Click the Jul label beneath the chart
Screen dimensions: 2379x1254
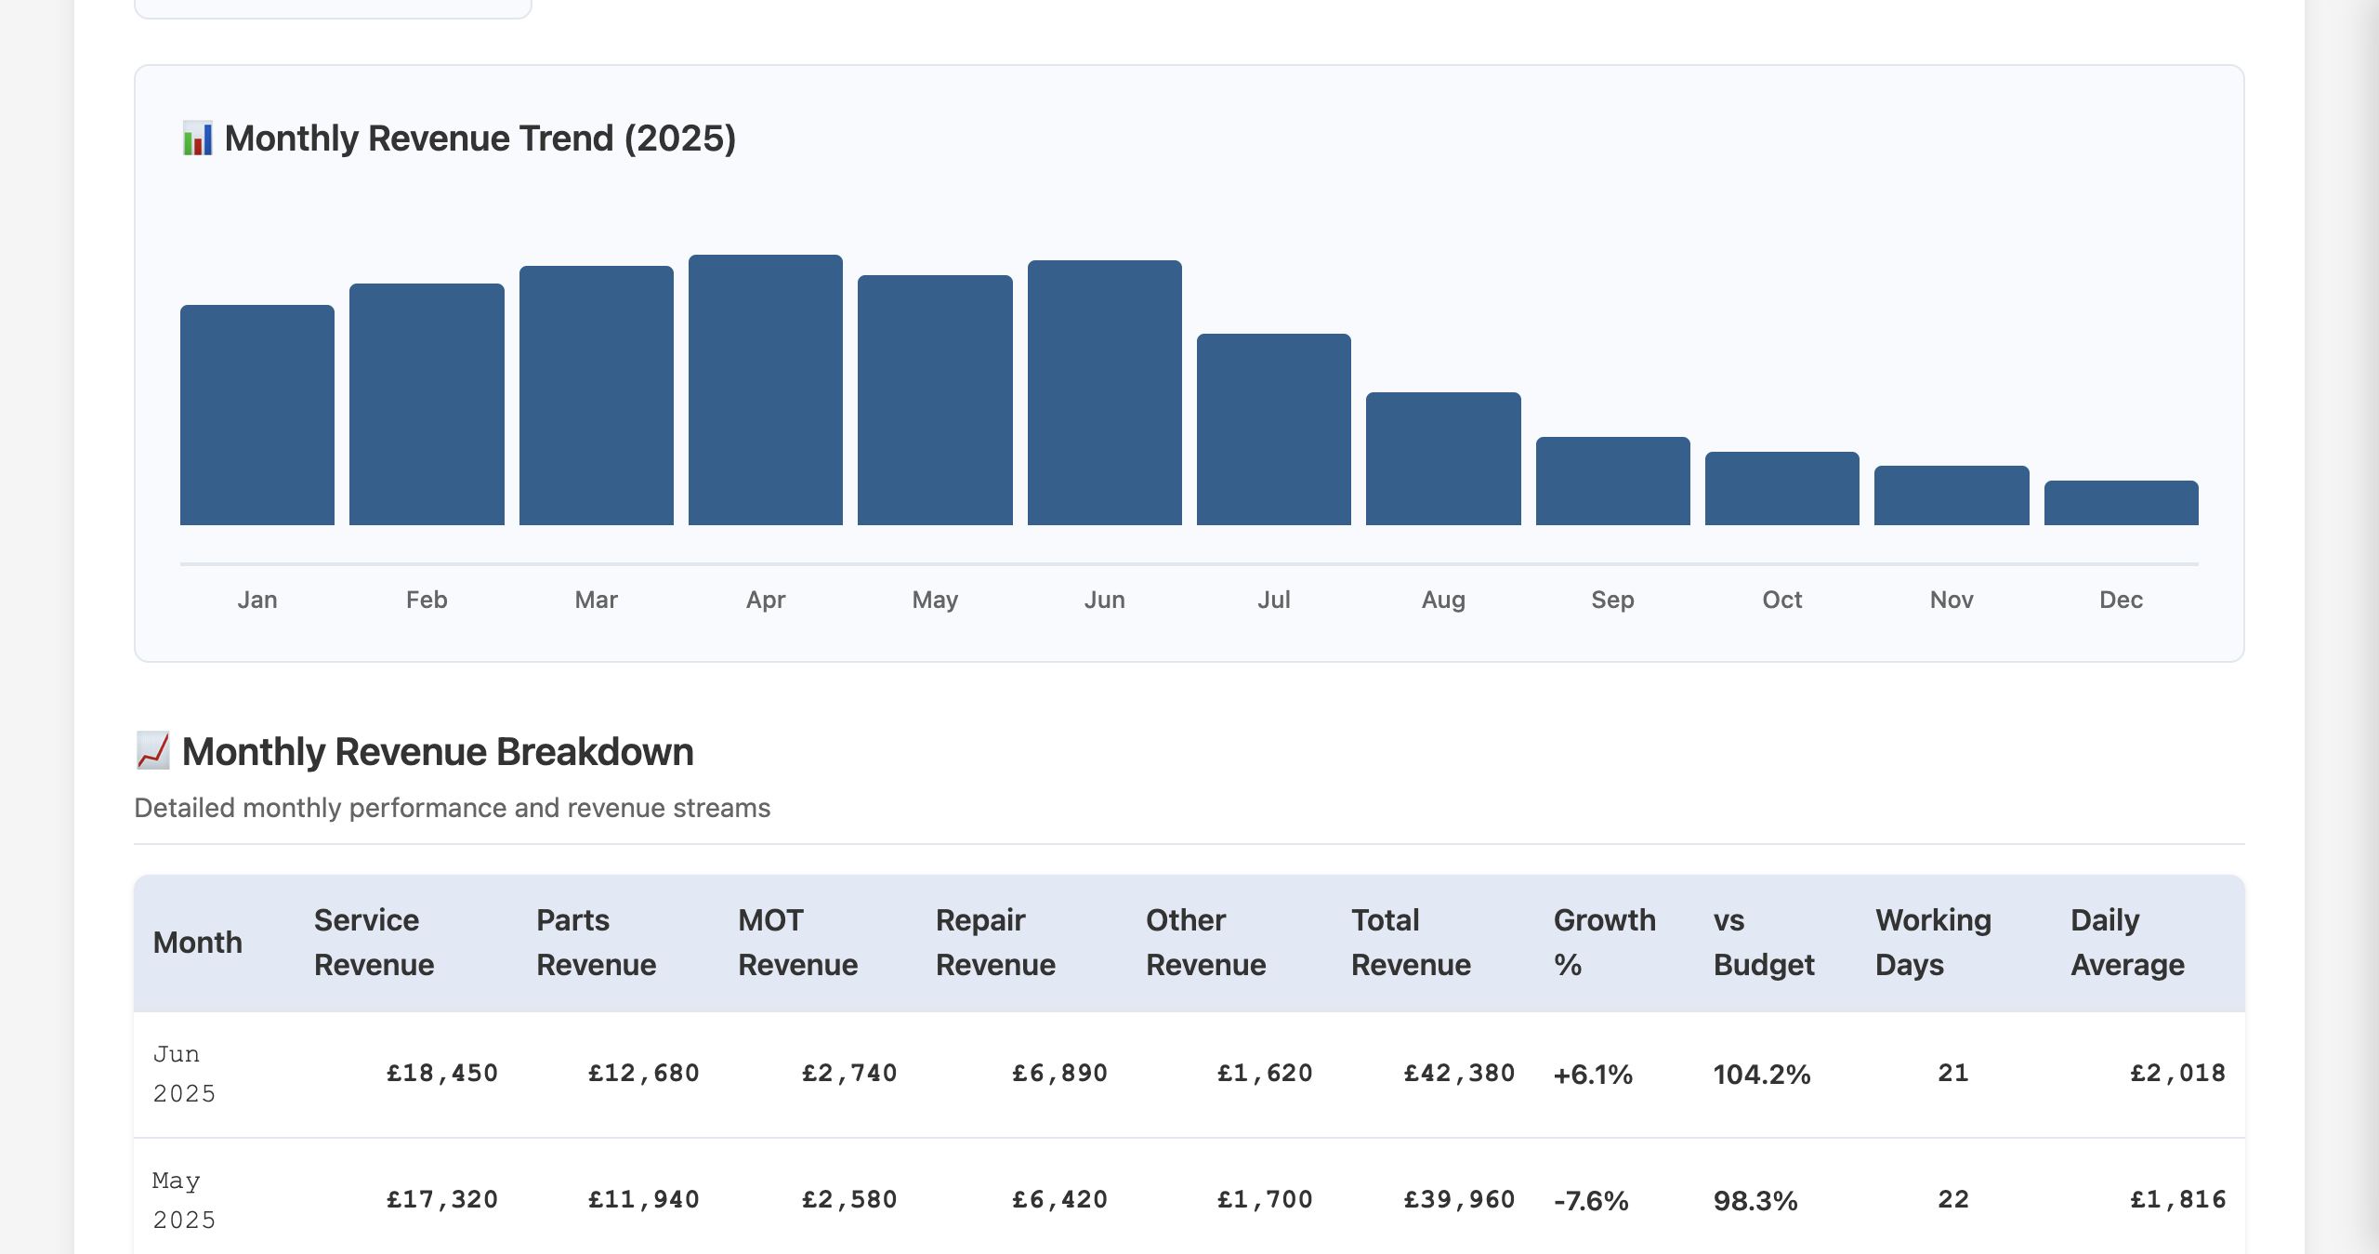click(x=1274, y=600)
